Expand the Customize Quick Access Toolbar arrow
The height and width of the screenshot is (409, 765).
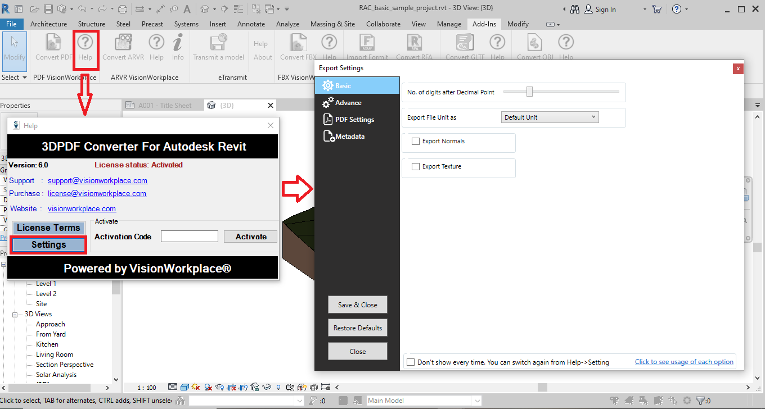[x=287, y=9]
